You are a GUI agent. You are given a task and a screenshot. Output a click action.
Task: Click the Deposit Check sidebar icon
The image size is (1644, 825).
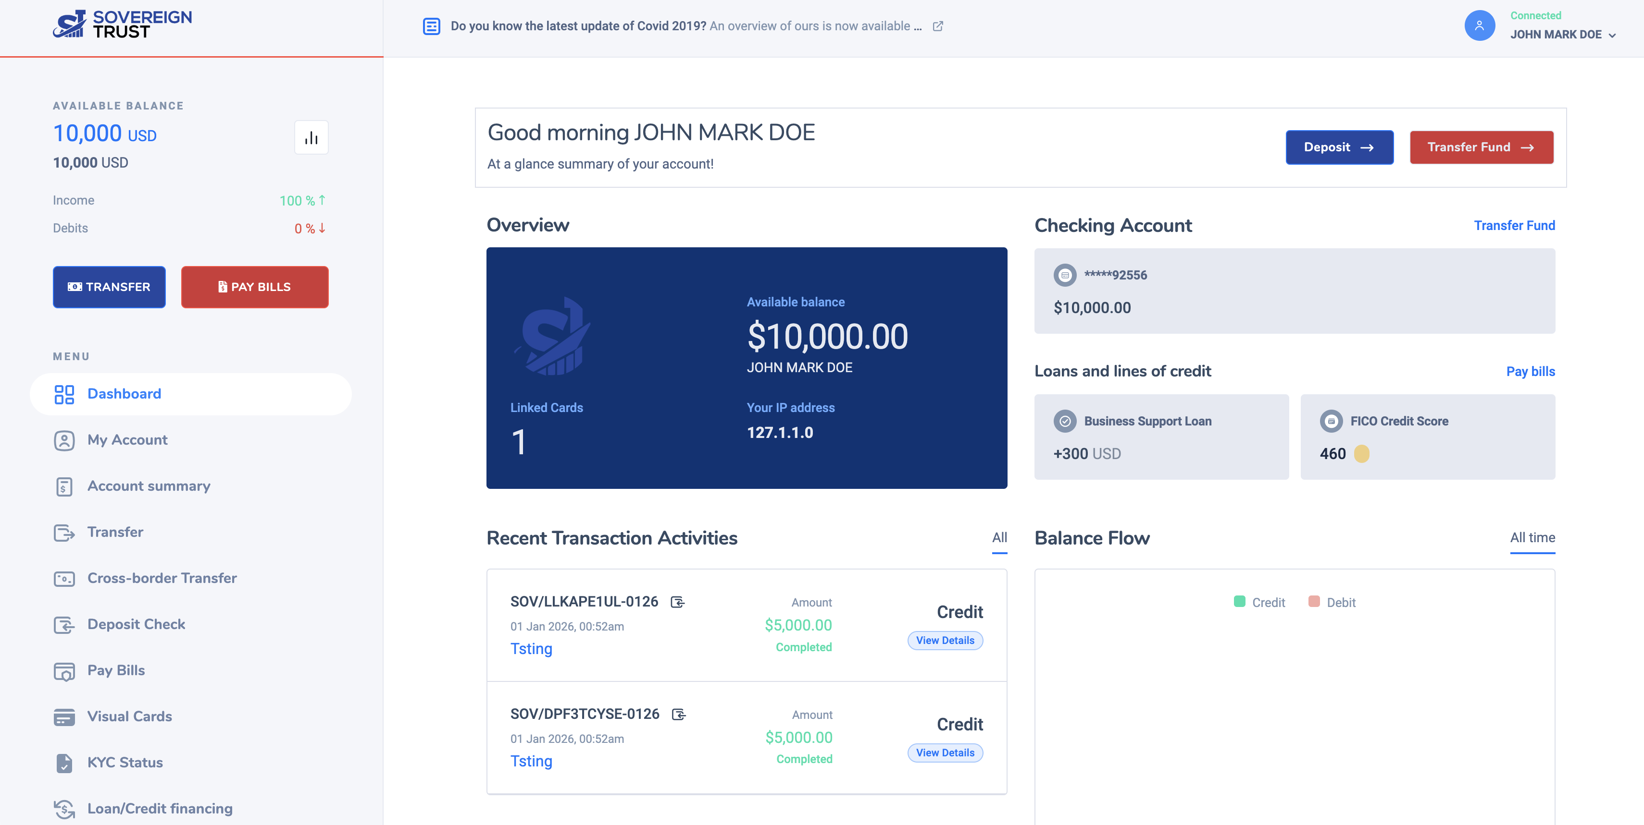click(x=64, y=625)
